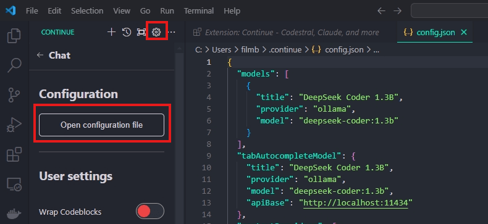The height and width of the screenshot is (224, 488).
Task: Click the CONTINUE panel title
Action: (x=57, y=32)
